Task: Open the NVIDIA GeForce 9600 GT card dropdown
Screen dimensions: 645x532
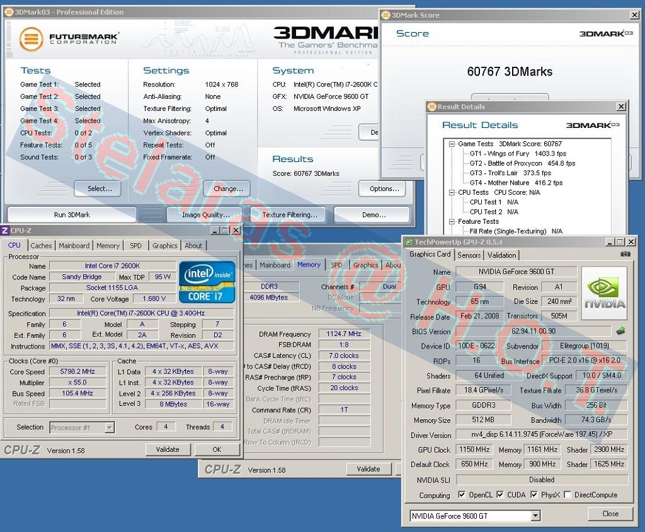Action: coord(535,516)
